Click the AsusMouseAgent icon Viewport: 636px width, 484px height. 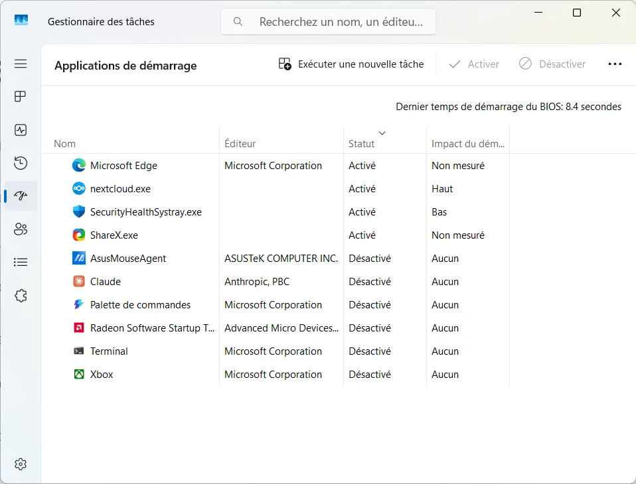[79, 258]
